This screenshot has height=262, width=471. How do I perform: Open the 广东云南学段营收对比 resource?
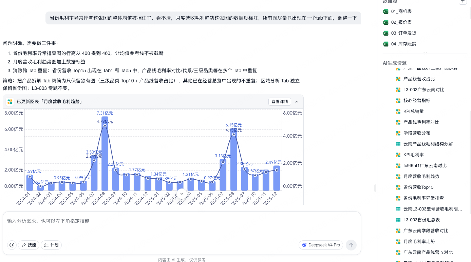coord(426,231)
